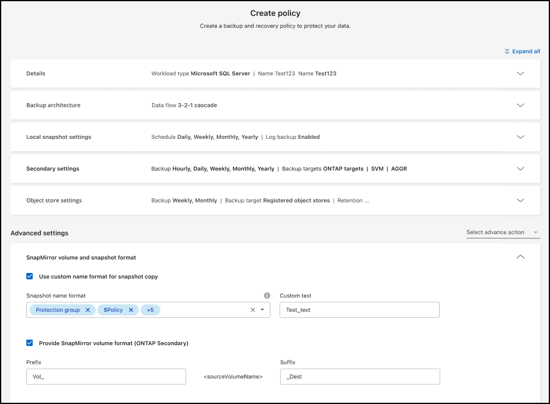Clear all snapshot name format tokens
550x404 pixels.
click(252, 309)
